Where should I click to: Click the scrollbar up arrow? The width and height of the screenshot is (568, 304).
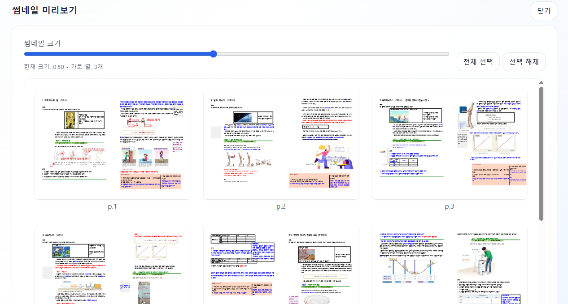coord(541,82)
